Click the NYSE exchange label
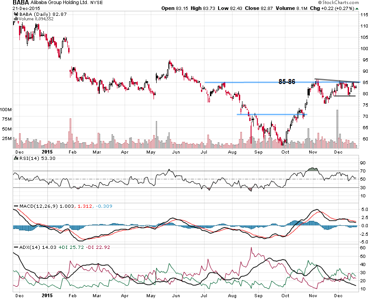 [x=97, y=3]
